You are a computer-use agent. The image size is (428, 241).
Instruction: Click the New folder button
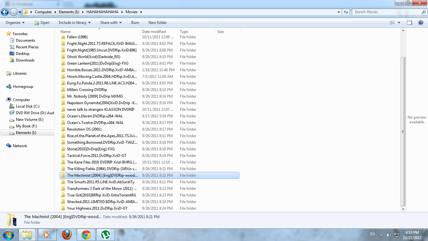(158, 23)
